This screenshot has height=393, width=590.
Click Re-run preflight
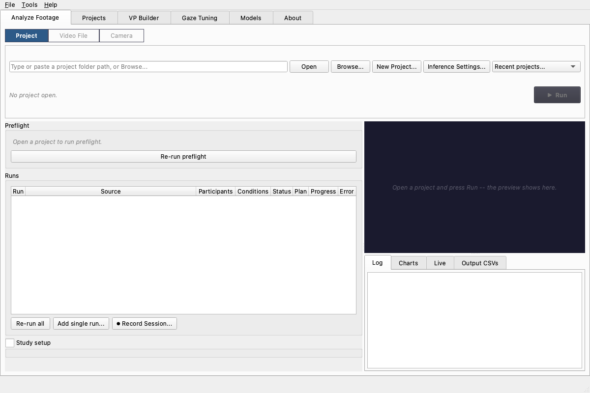(183, 156)
